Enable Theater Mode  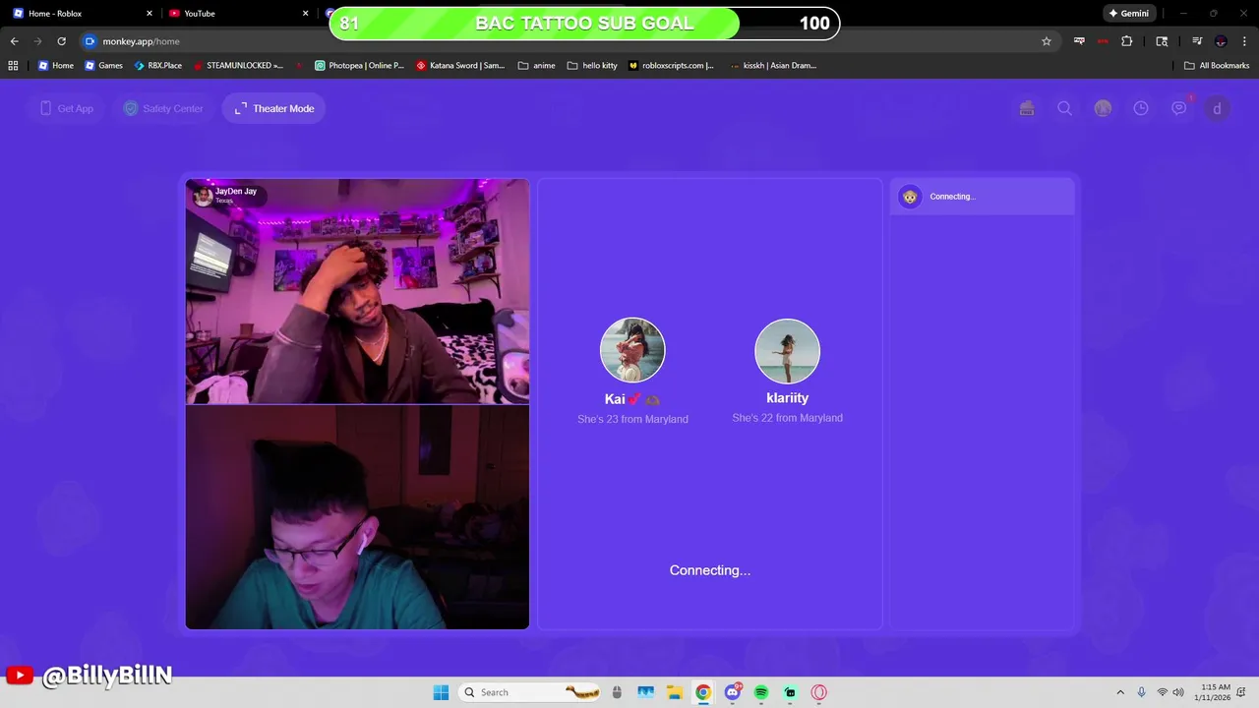coord(274,108)
